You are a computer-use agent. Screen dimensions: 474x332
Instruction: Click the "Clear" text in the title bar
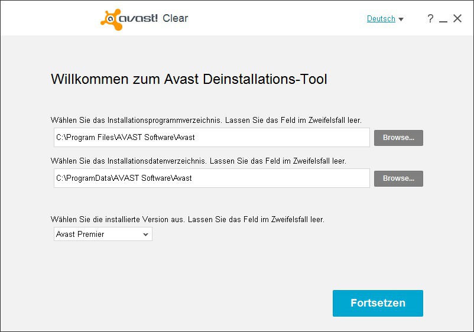[x=176, y=18]
